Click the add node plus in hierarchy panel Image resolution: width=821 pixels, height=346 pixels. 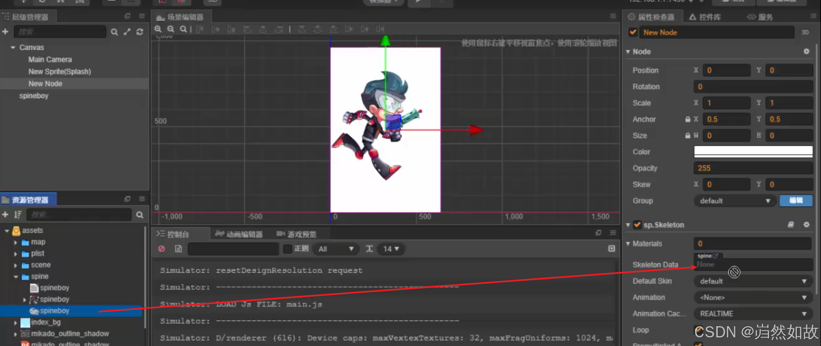[x=5, y=32]
